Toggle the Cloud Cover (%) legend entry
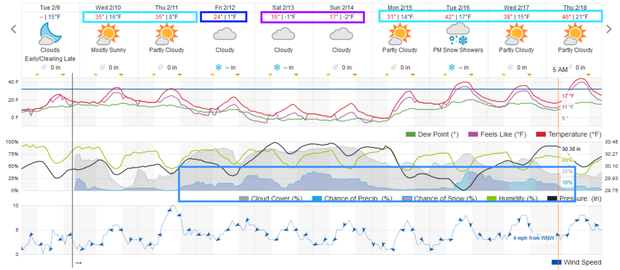 pos(270,198)
